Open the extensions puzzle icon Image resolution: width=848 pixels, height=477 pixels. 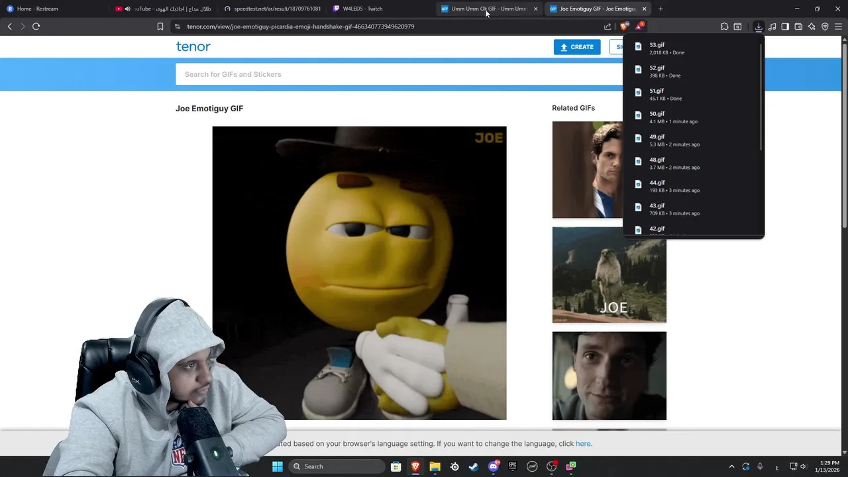point(724,26)
